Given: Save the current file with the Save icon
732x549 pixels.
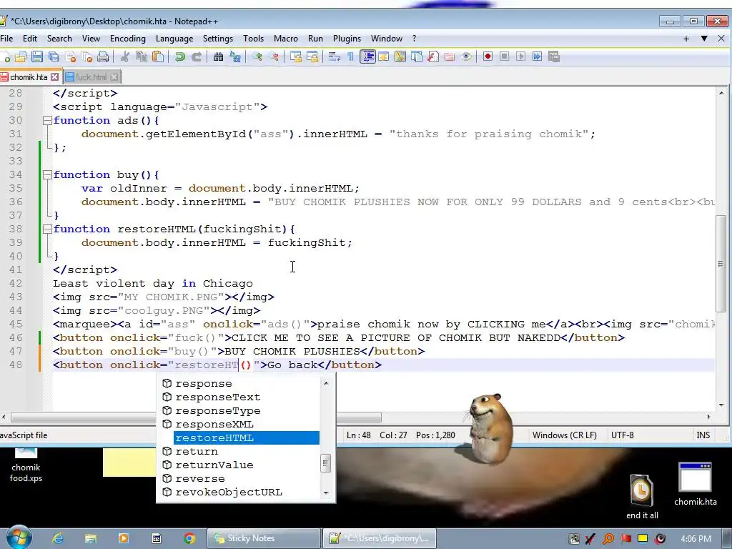Looking at the screenshot, I should tap(37, 57).
